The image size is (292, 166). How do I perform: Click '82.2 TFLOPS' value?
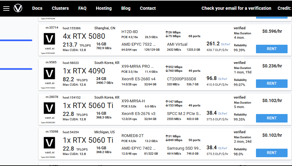[x=75, y=79]
